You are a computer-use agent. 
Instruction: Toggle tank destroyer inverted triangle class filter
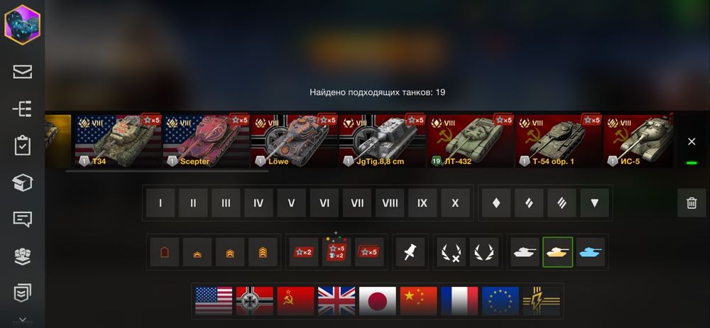(594, 203)
